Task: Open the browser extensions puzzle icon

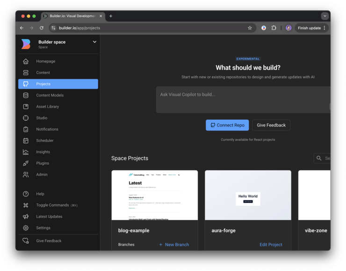Action: [274, 28]
